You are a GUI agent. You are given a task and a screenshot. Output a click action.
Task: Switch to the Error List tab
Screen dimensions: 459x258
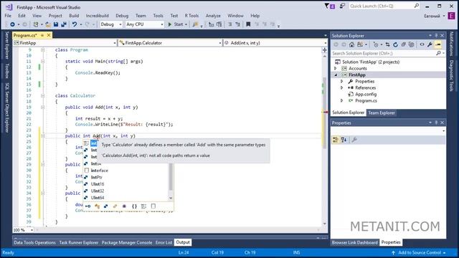164,242
